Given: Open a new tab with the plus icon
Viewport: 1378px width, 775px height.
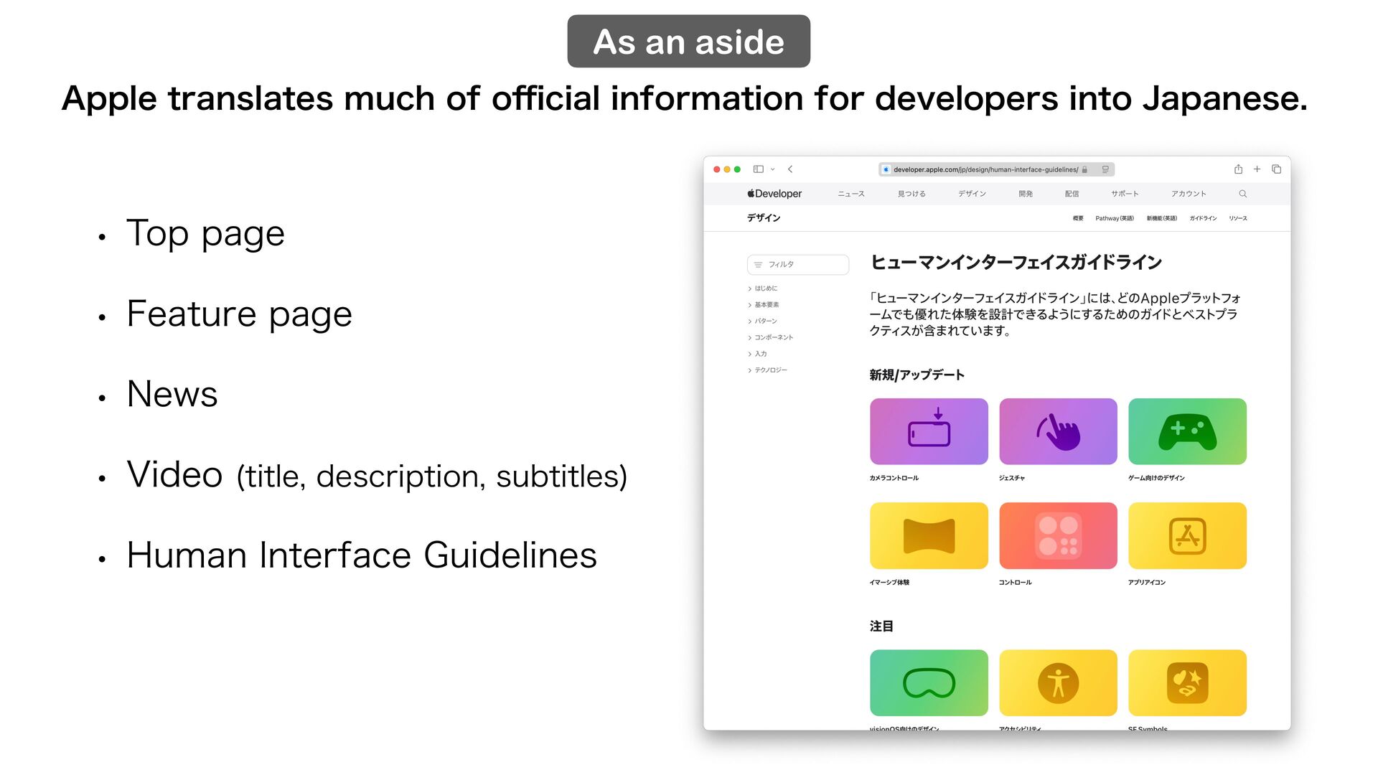Looking at the screenshot, I should (1257, 169).
